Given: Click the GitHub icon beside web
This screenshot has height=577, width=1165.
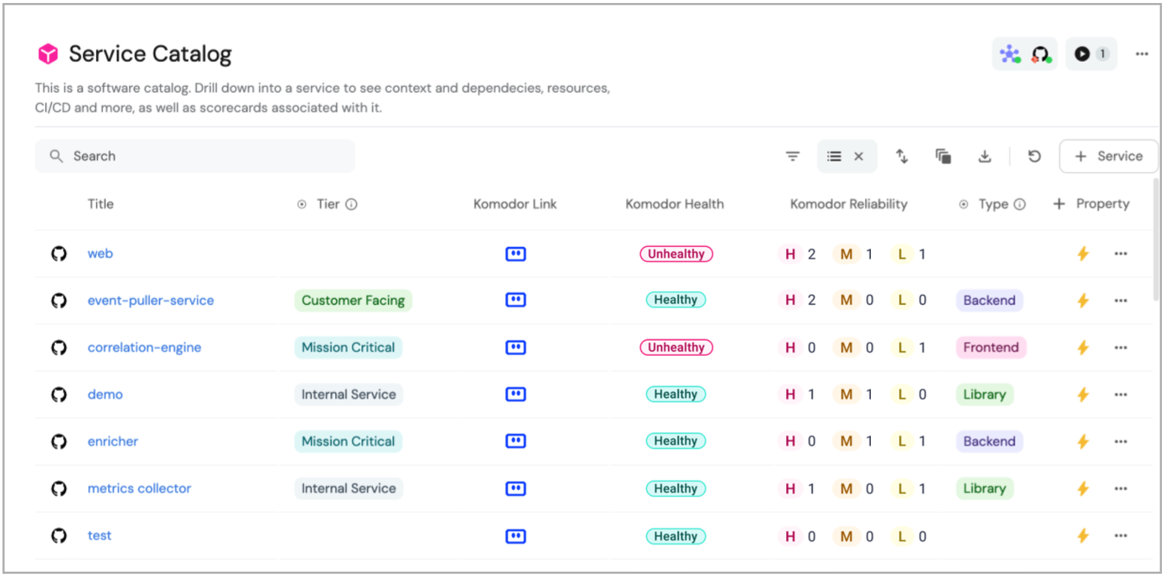Looking at the screenshot, I should click(x=59, y=254).
